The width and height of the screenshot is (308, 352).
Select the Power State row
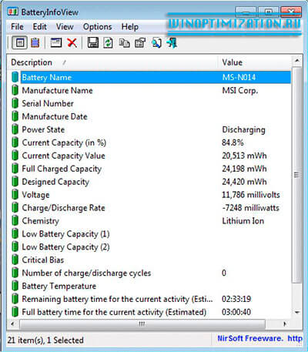(151, 129)
